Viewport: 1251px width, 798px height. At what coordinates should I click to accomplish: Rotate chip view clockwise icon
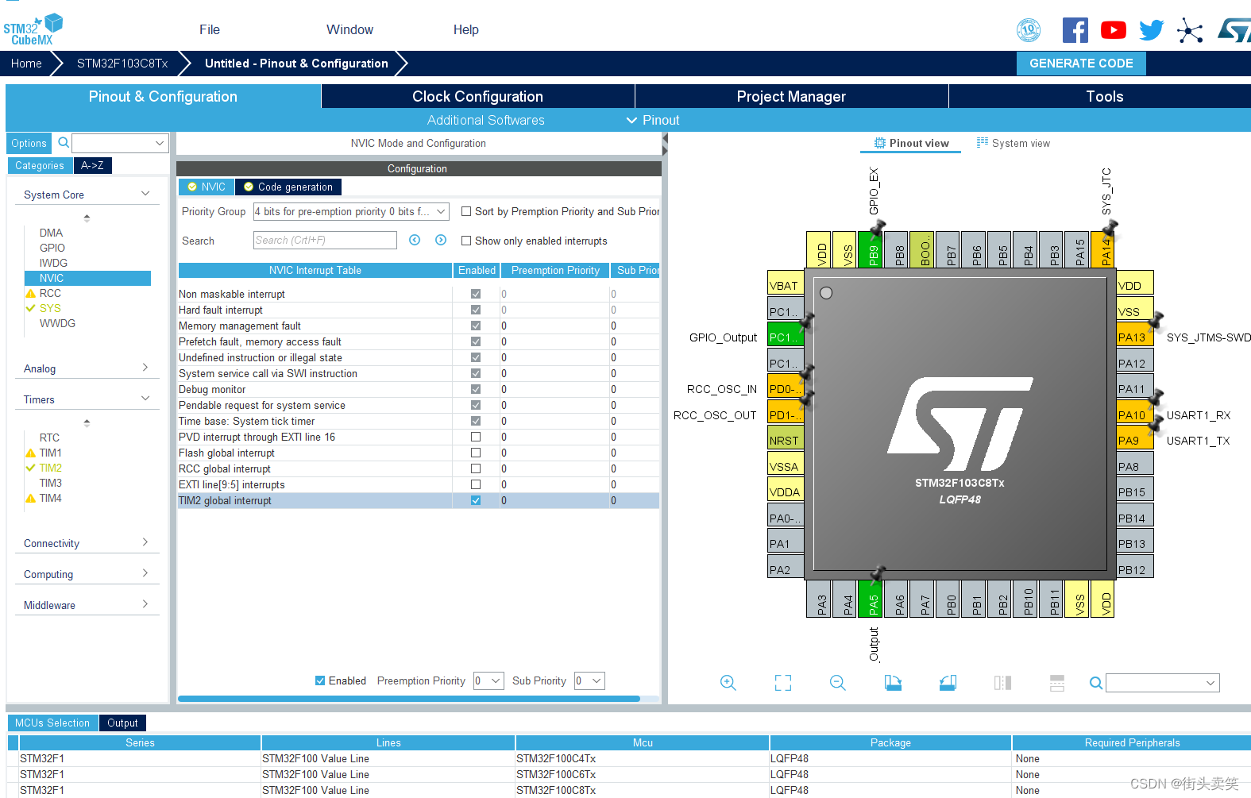point(893,683)
